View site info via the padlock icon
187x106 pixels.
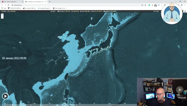[x=12, y=5]
